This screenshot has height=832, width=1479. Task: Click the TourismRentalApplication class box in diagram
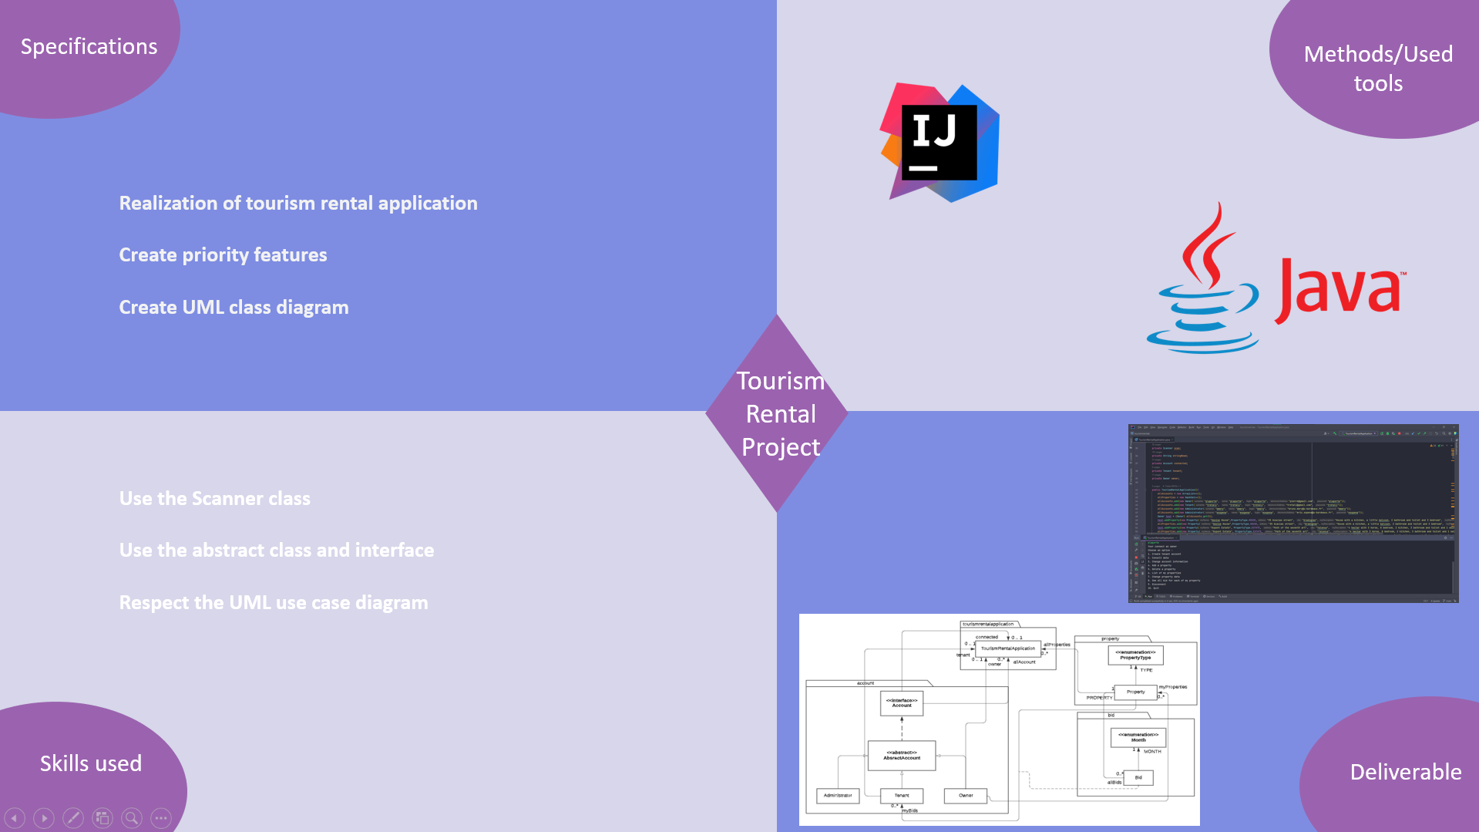coord(1008,648)
